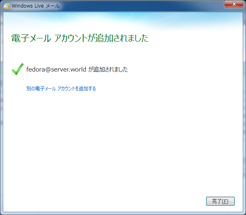Click the heading 電子メール アカウントが追加されました
This screenshot has width=246, height=215.
pyautogui.click(x=80, y=38)
